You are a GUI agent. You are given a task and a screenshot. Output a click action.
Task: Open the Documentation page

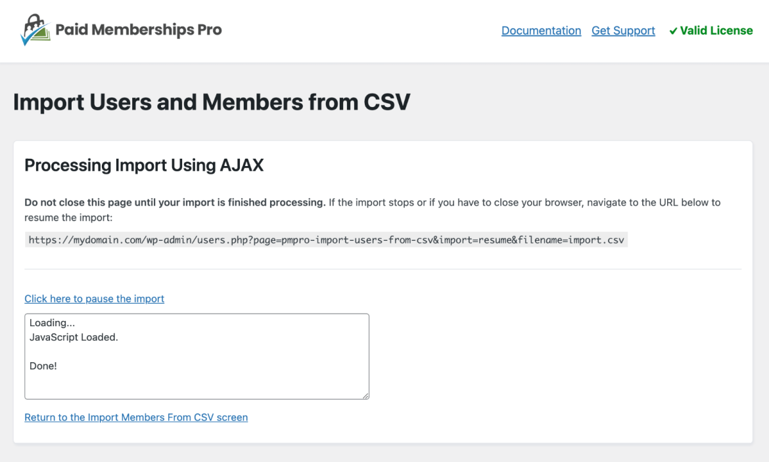pyautogui.click(x=541, y=30)
